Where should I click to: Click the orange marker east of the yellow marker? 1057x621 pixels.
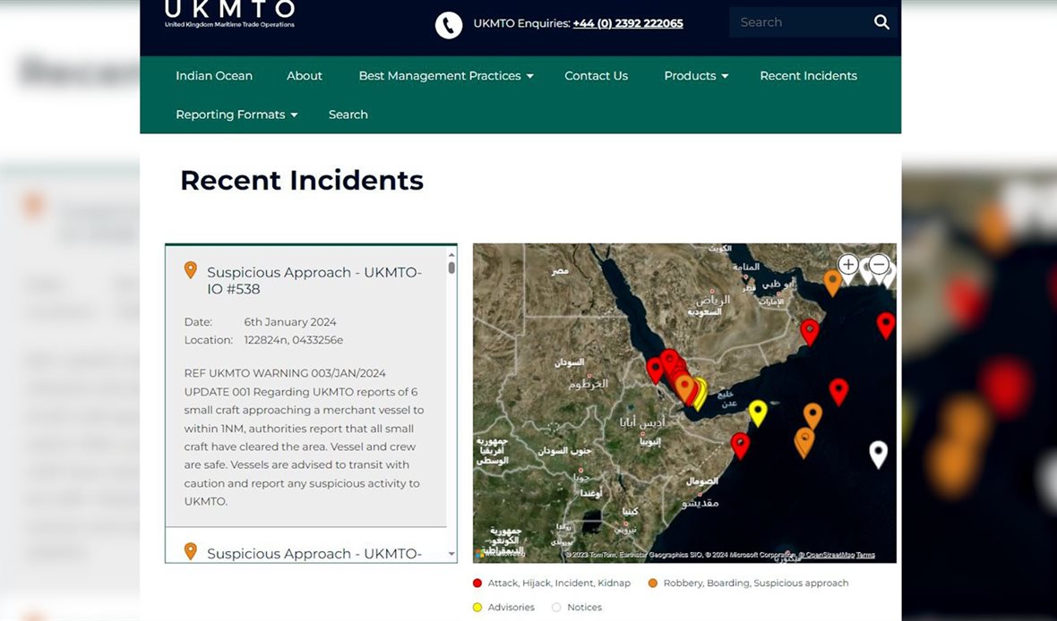point(812,415)
